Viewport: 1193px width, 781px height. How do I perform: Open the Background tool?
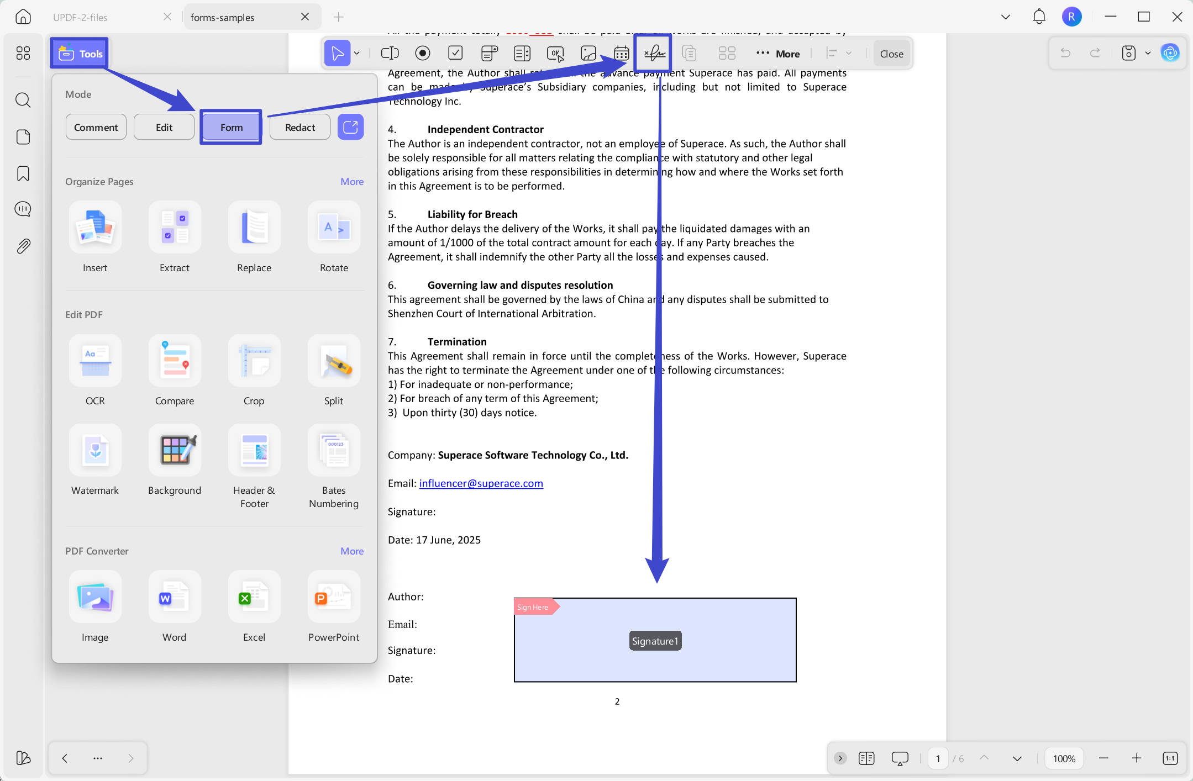175,460
